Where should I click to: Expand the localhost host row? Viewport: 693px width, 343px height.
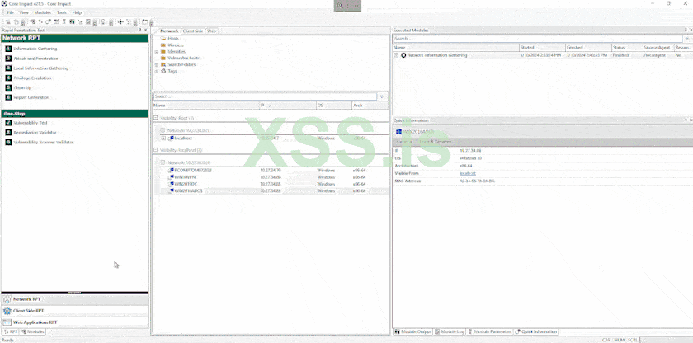[163, 139]
